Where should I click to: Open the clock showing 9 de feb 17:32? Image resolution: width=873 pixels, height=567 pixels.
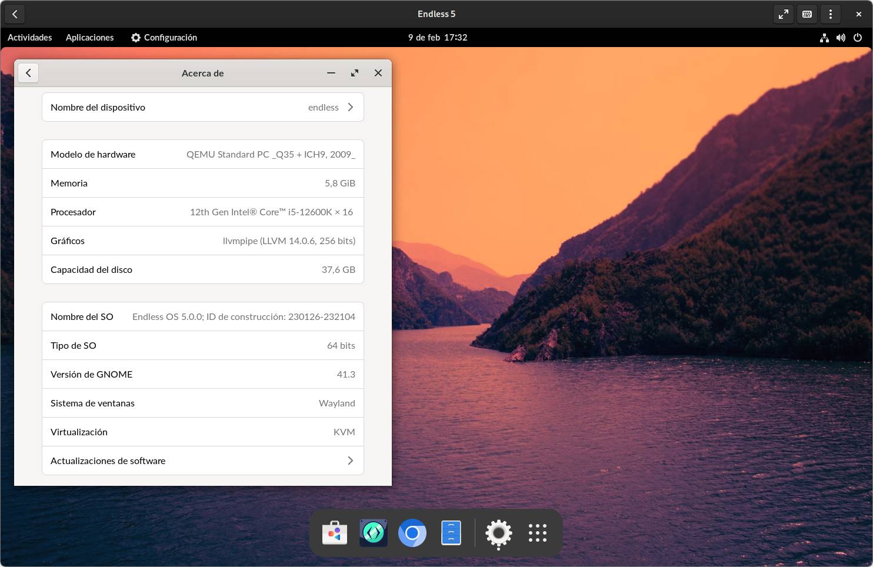438,38
